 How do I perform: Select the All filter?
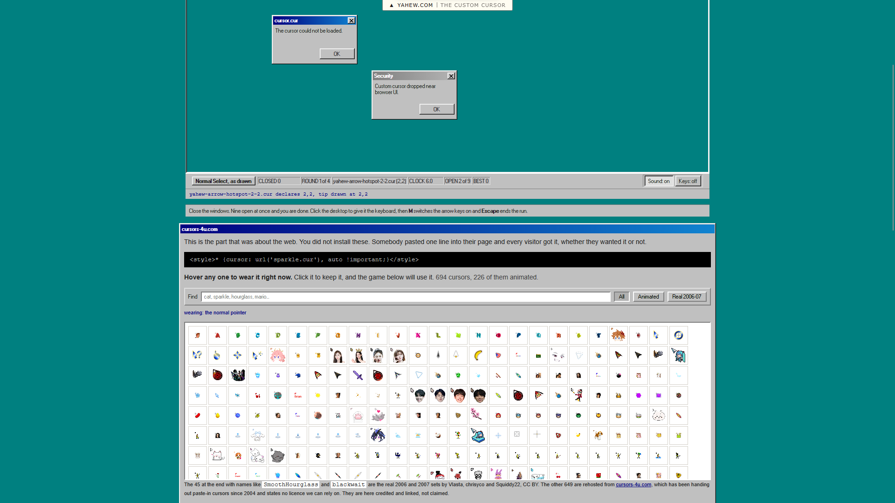coord(622,297)
